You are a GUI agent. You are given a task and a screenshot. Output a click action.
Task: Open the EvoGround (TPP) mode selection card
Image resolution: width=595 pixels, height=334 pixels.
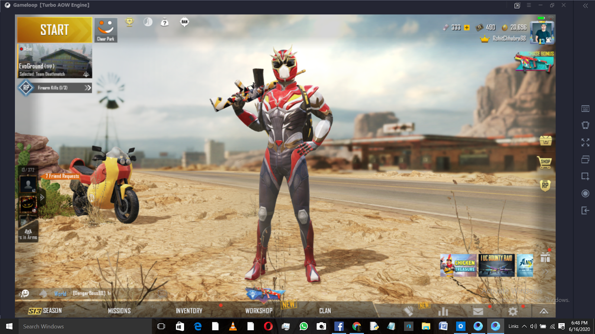pos(55,61)
